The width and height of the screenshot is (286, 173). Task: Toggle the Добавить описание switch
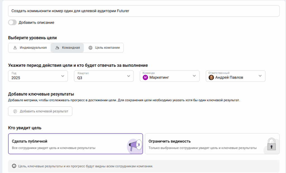click(13, 23)
